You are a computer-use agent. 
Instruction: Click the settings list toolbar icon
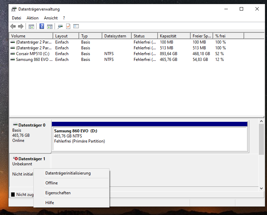point(76,26)
